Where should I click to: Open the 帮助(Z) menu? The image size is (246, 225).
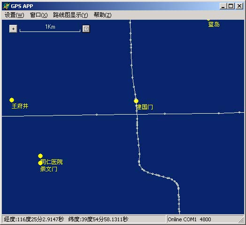coord(103,15)
